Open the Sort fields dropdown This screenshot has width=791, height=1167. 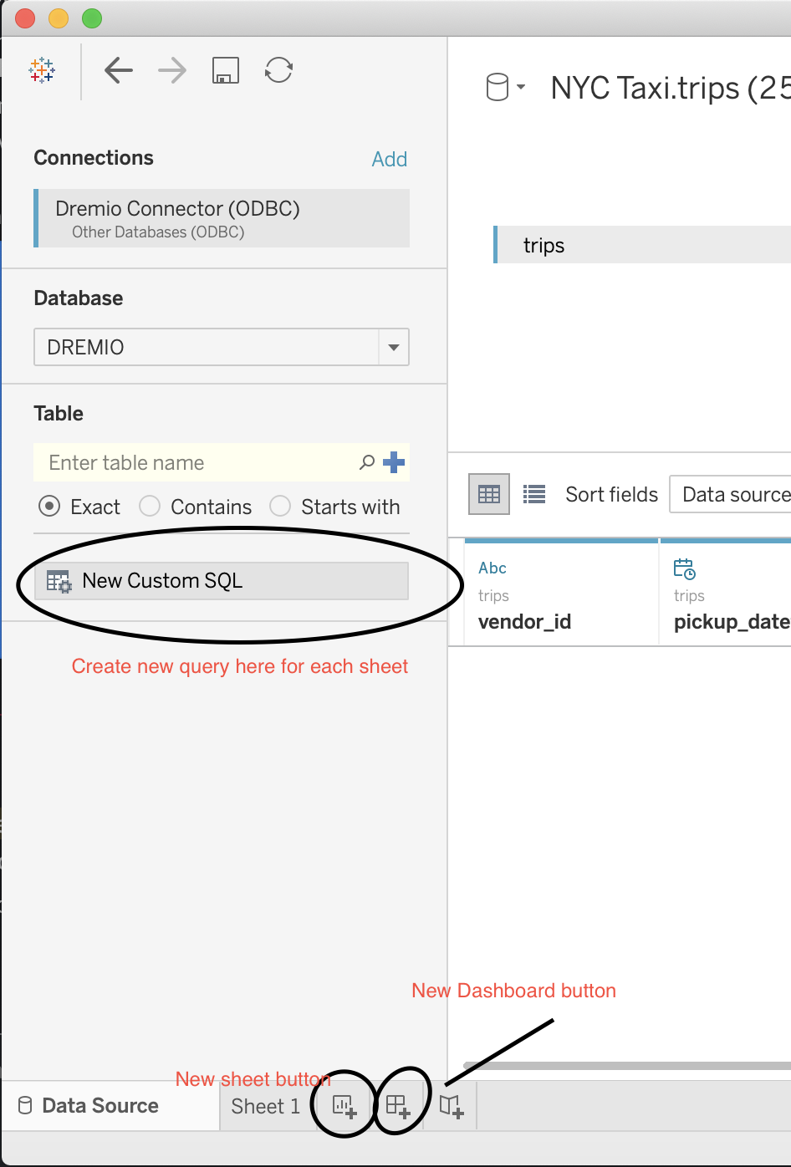click(x=730, y=494)
